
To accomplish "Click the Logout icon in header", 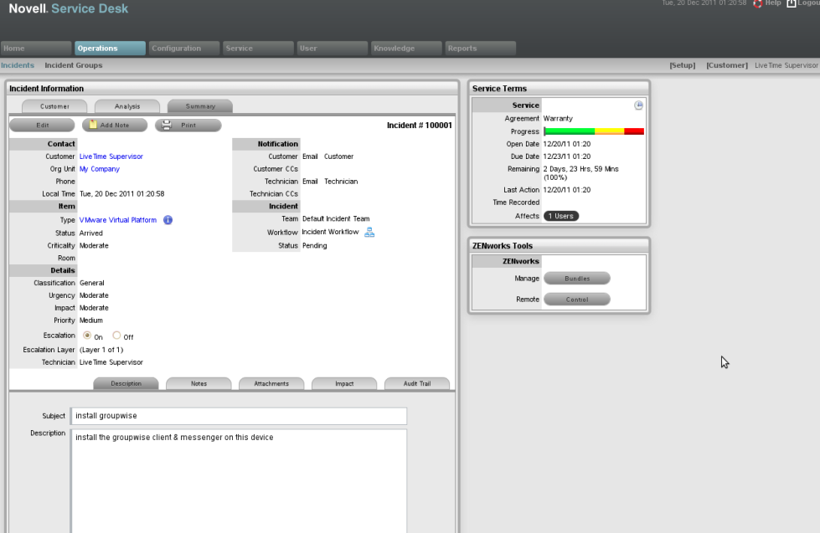I will tap(791, 4).
